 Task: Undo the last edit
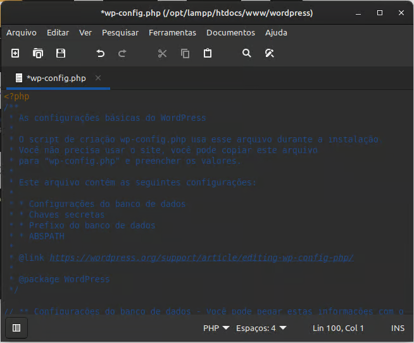(100, 54)
